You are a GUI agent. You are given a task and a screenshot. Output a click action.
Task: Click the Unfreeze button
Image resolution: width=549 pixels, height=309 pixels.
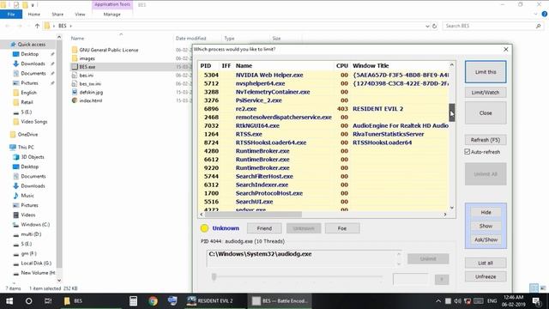click(x=486, y=276)
